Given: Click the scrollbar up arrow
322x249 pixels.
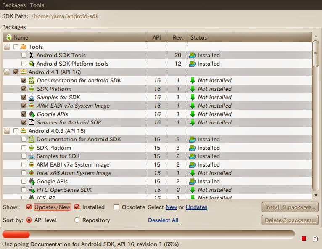Looking at the screenshot, I should (316, 36).
